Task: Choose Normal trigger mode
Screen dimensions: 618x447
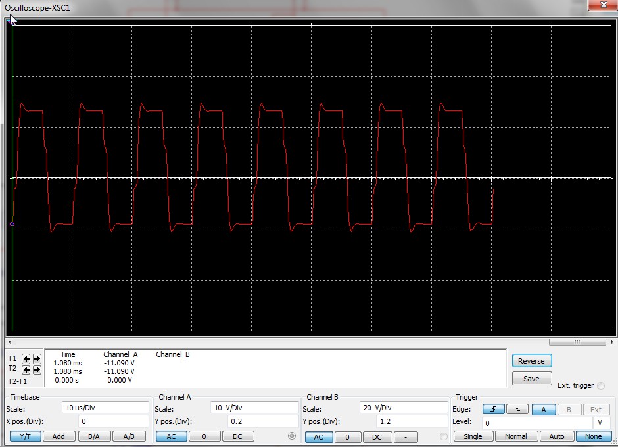Action: [515, 436]
